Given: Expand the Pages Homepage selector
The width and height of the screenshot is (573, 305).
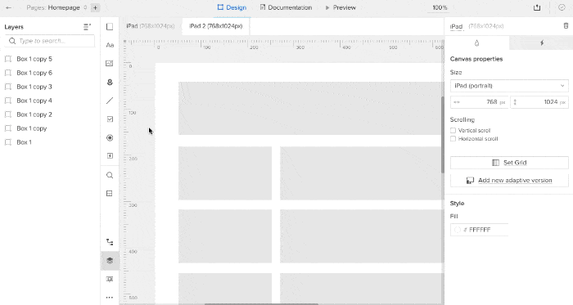Looking at the screenshot, I should [56, 7].
